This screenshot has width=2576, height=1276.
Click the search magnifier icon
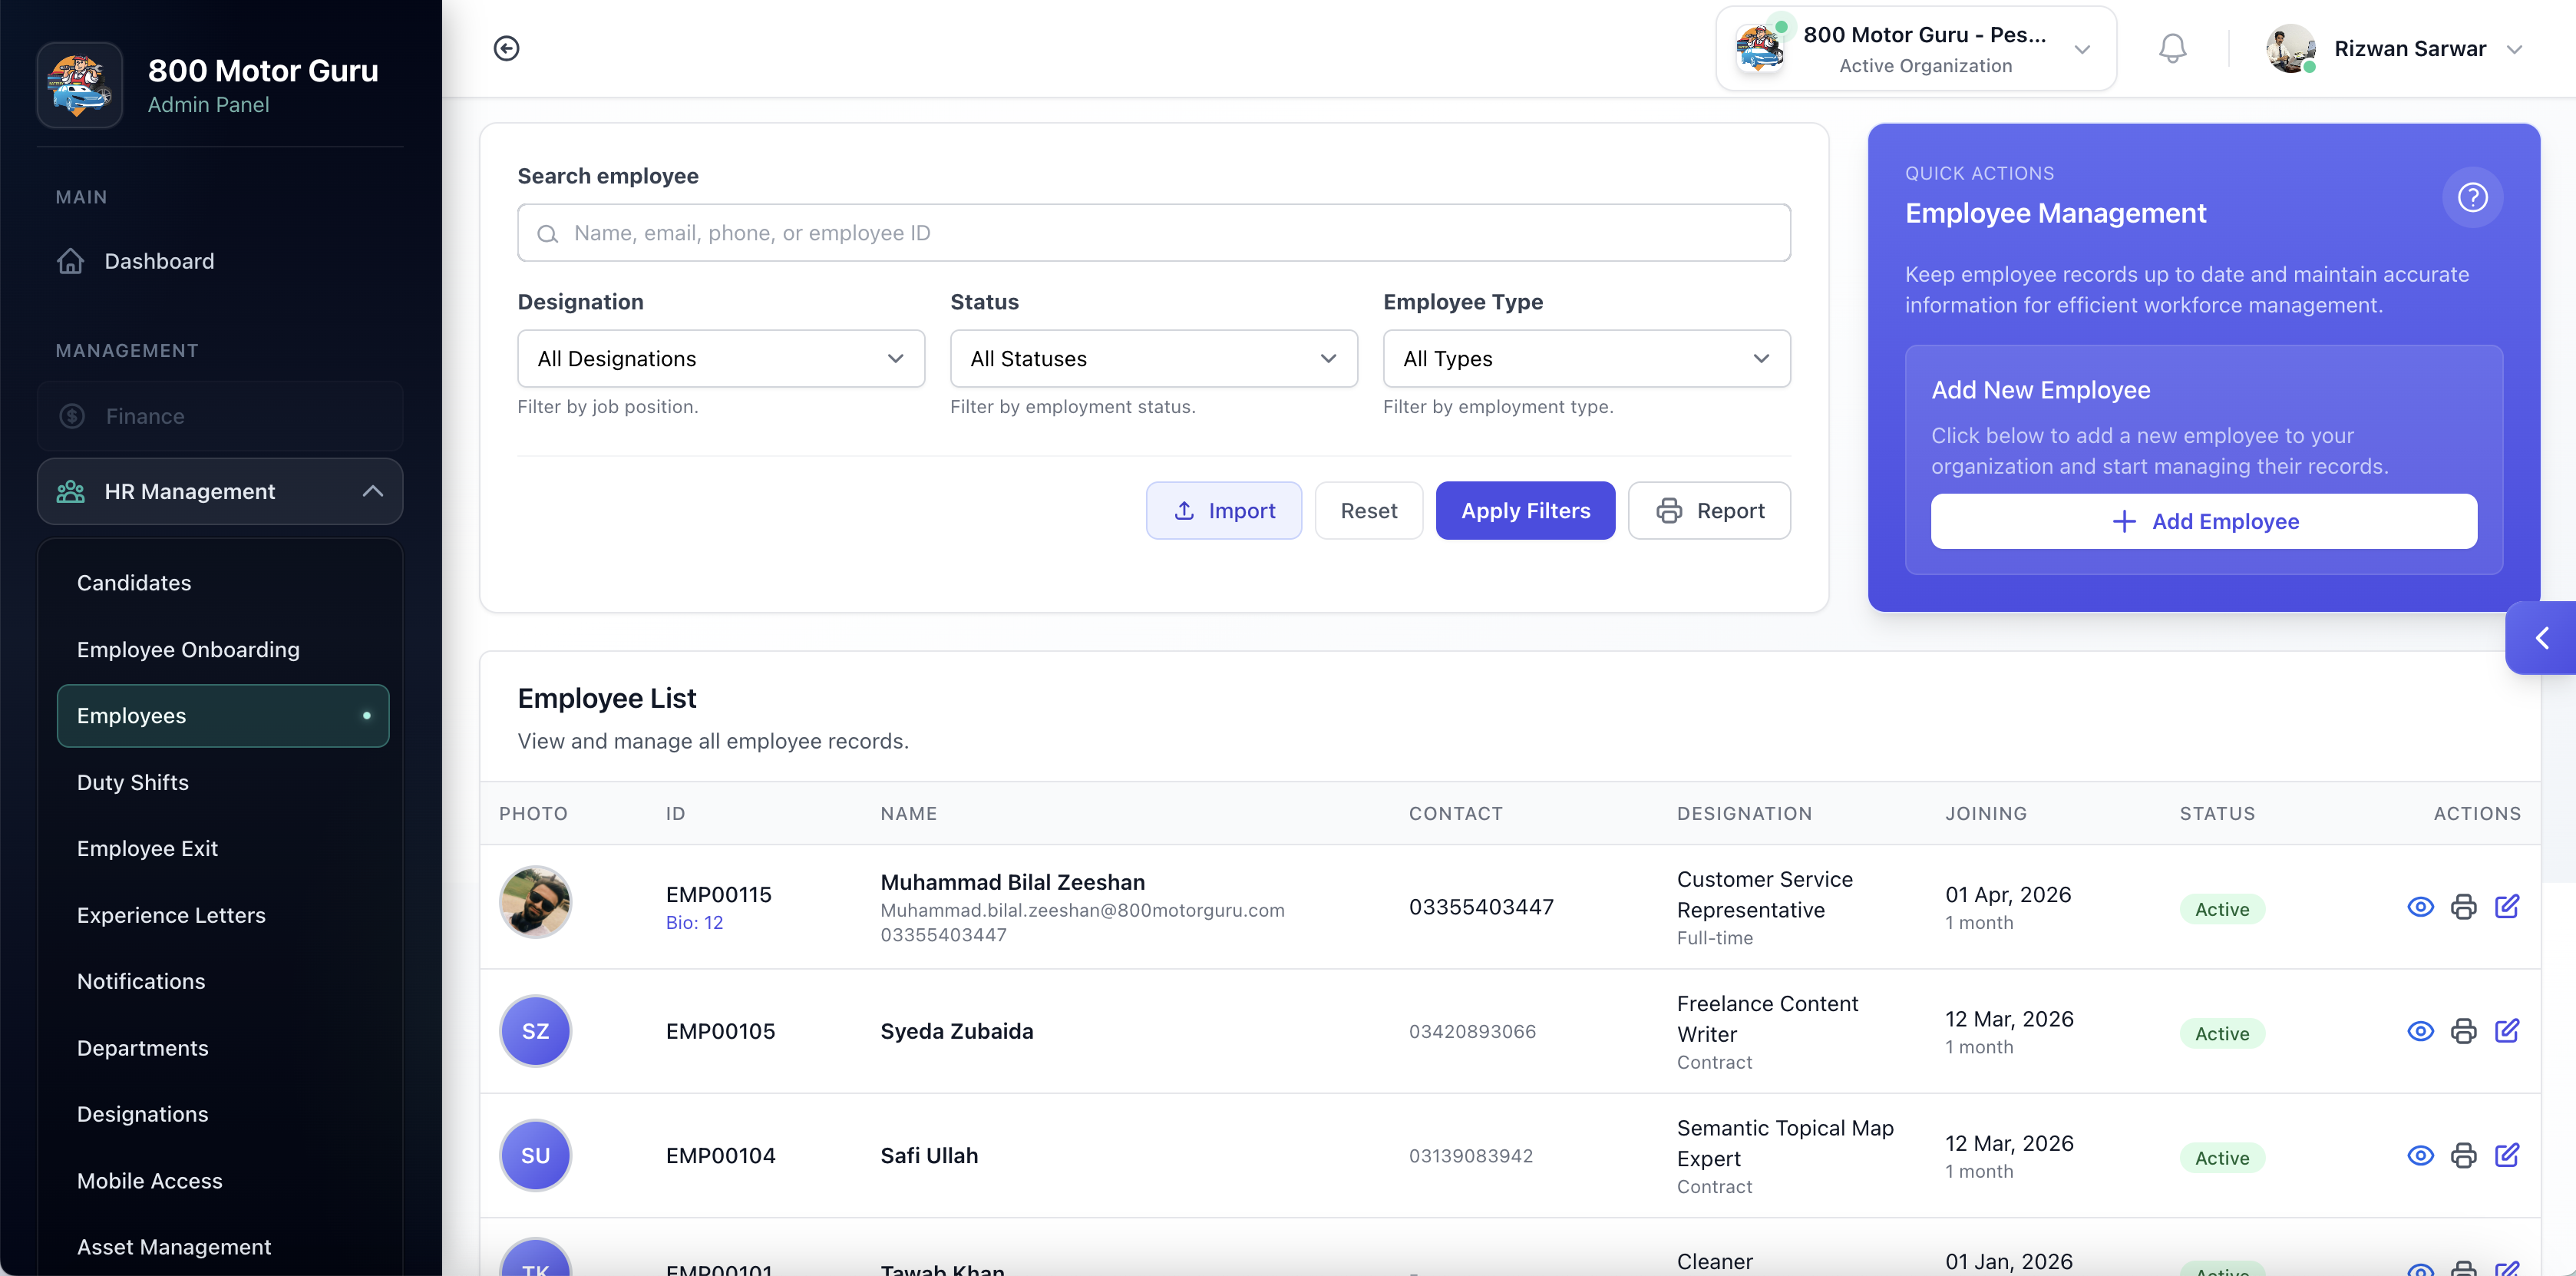(x=547, y=234)
